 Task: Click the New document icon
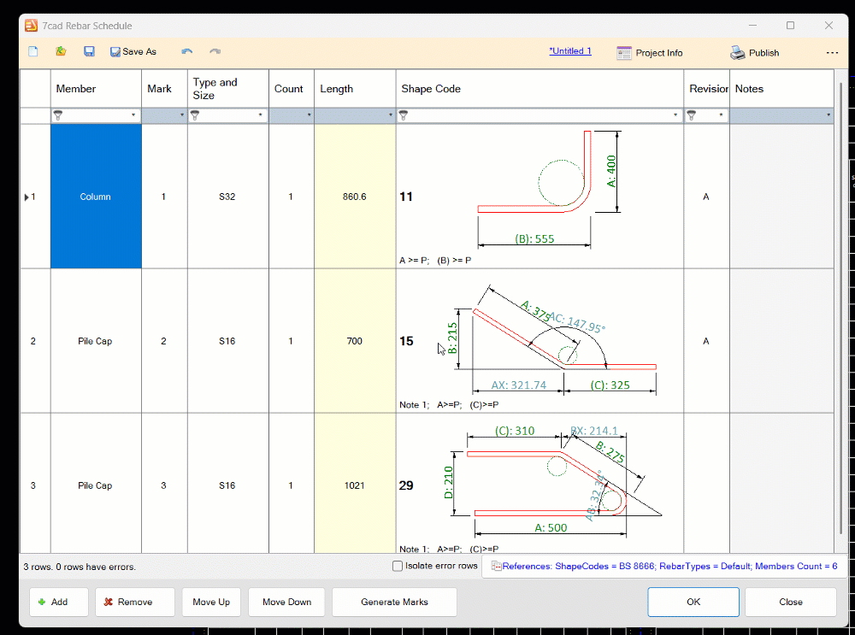pos(33,51)
